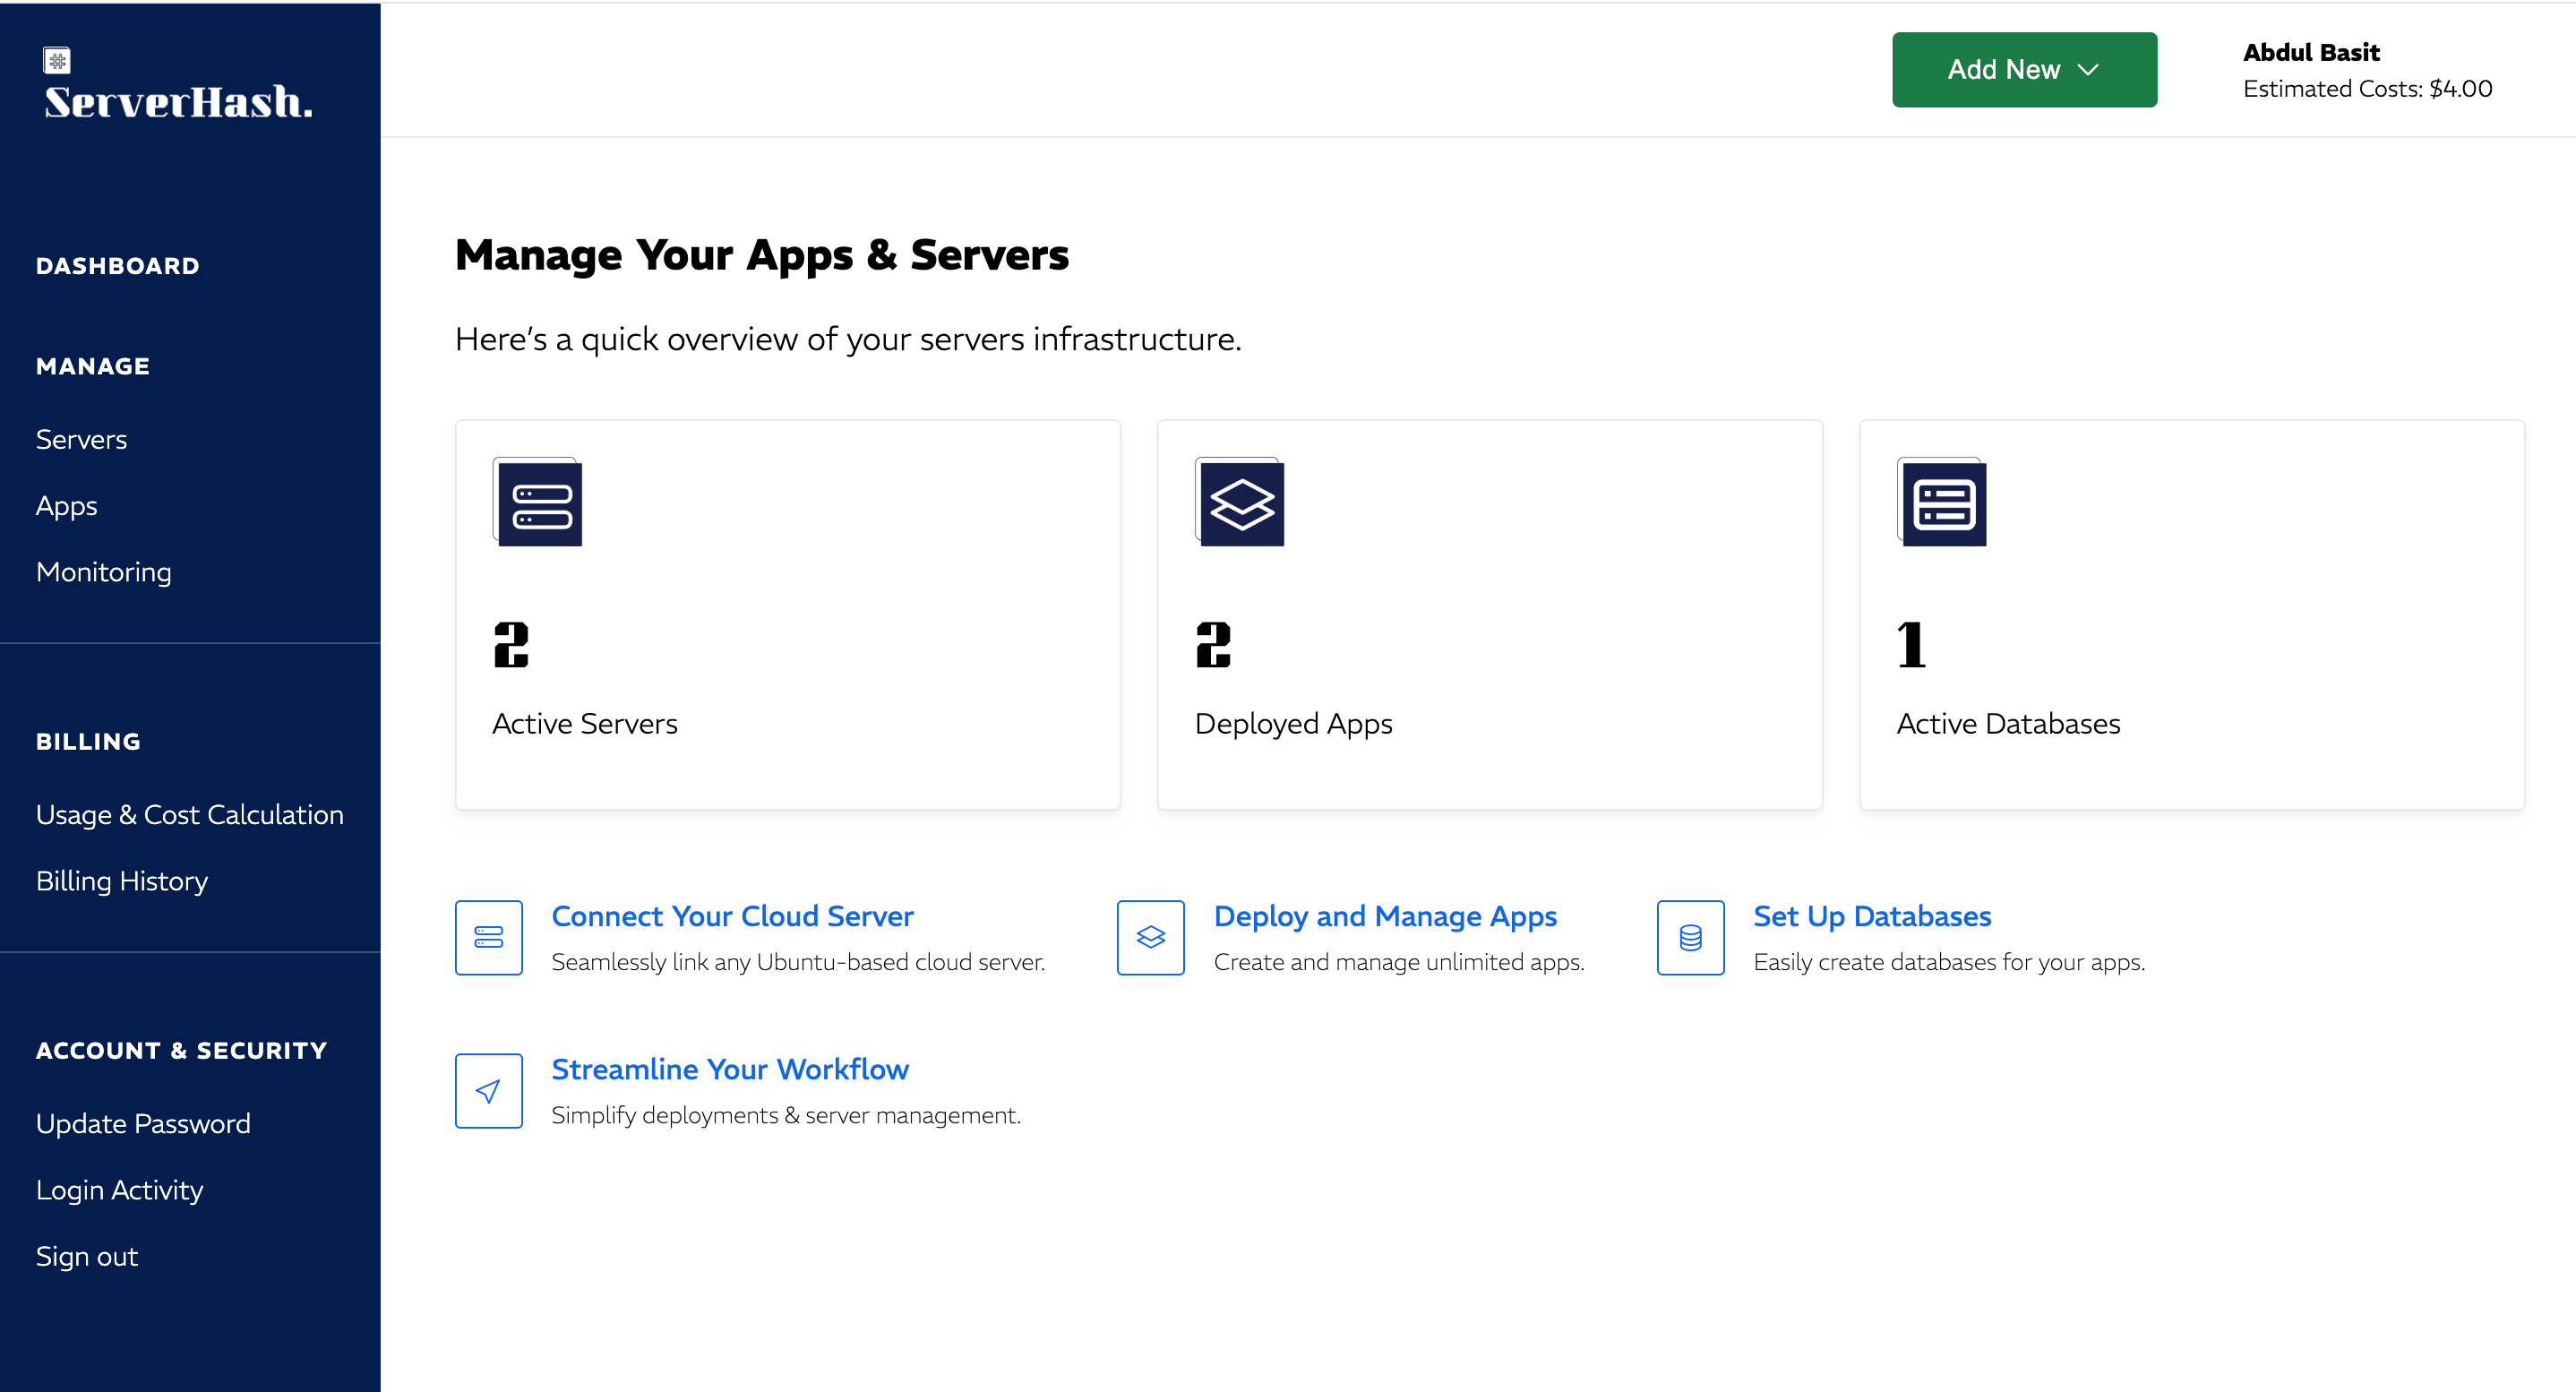Click 'Simplify deployments & server management.' text
This screenshot has width=2576, height=1392.
pyautogui.click(x=786, y=1115)
